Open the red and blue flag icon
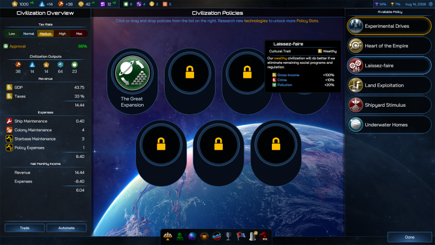 click(x=240, y=237)
